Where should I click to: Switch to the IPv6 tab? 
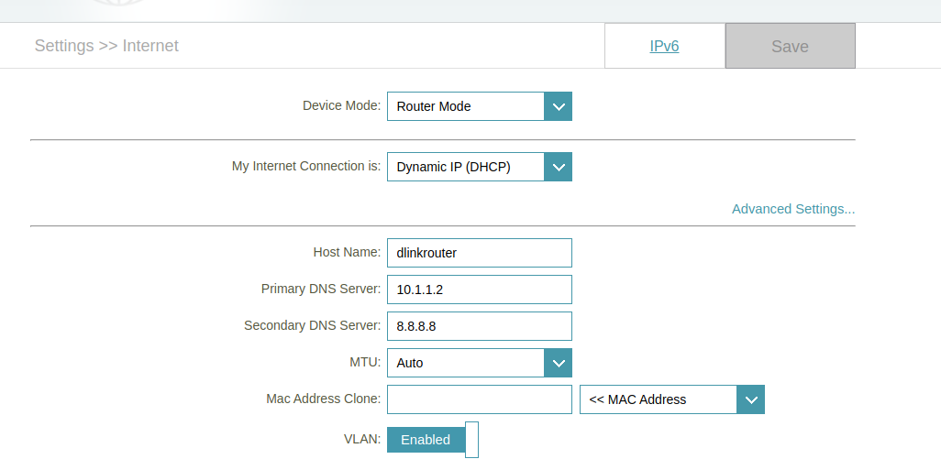coord(664,46)
